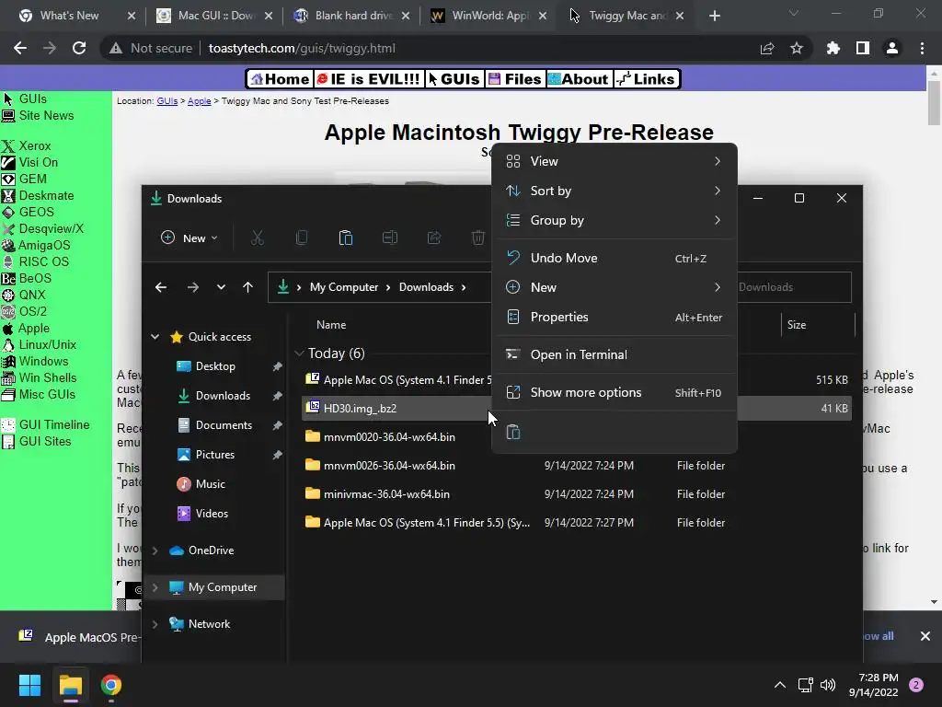Select Music in navigation pane
Viewport: 942px width, 707px height.
coord(210,484)
